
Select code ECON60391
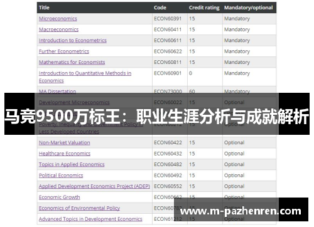(x=168, y=19)
